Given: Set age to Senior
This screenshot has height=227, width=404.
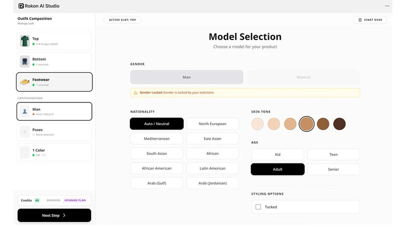Looking at the screenshot, I should (x=333, y=169).
